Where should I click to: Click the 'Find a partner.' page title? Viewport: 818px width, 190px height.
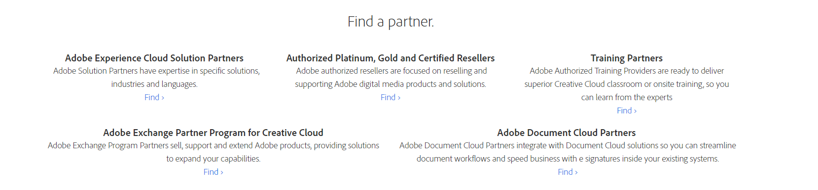391,22
